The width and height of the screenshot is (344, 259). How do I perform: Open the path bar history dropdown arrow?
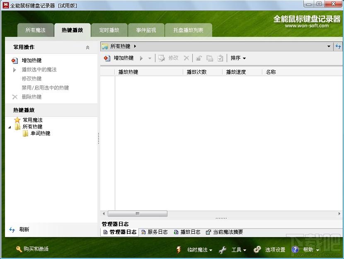point(329,46)
